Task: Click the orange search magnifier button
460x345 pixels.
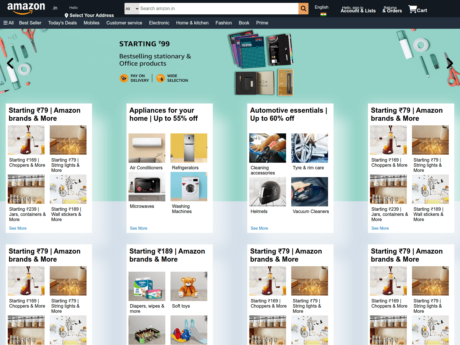Action: point(303,9)
